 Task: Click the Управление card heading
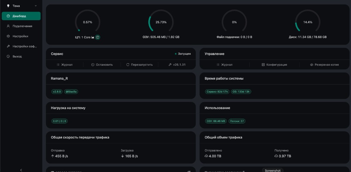(x=215, y=54)
